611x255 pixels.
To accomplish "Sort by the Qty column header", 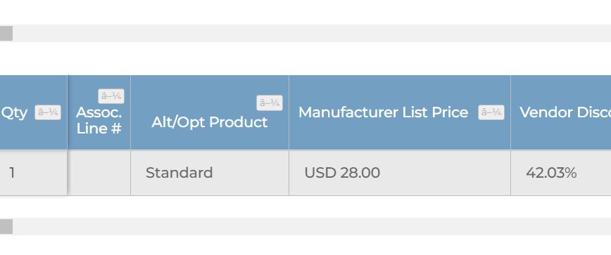I will [x=14, y=112].
